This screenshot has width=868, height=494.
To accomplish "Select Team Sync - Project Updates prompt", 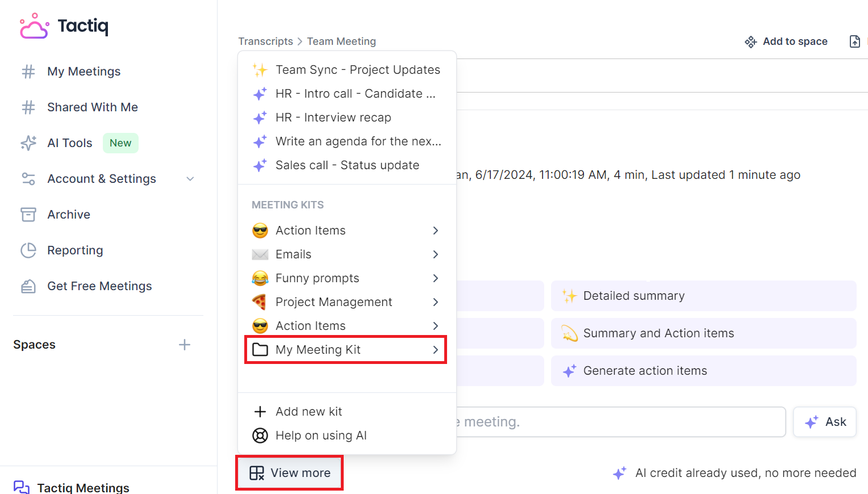I will pos(347,70).
